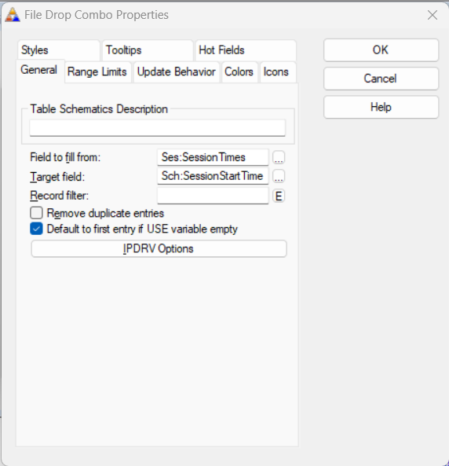Select the General tab
Screen dimensions: 449x466
click(x=39, y=70)
